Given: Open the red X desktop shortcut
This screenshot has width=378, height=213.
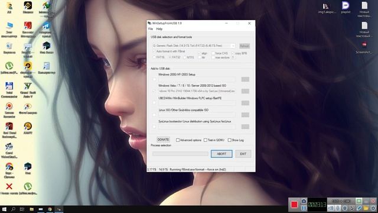Looking at the screenshot, I should click(9, 189).
